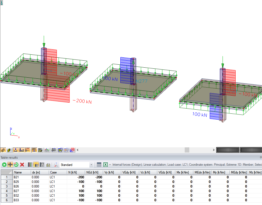The width and height of the screenshot is (262, 205).
Task: Click the B26 member name cell
Action: click(x=22, y=186)
